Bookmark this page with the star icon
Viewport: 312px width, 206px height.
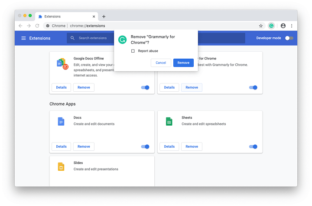(261, 26)
